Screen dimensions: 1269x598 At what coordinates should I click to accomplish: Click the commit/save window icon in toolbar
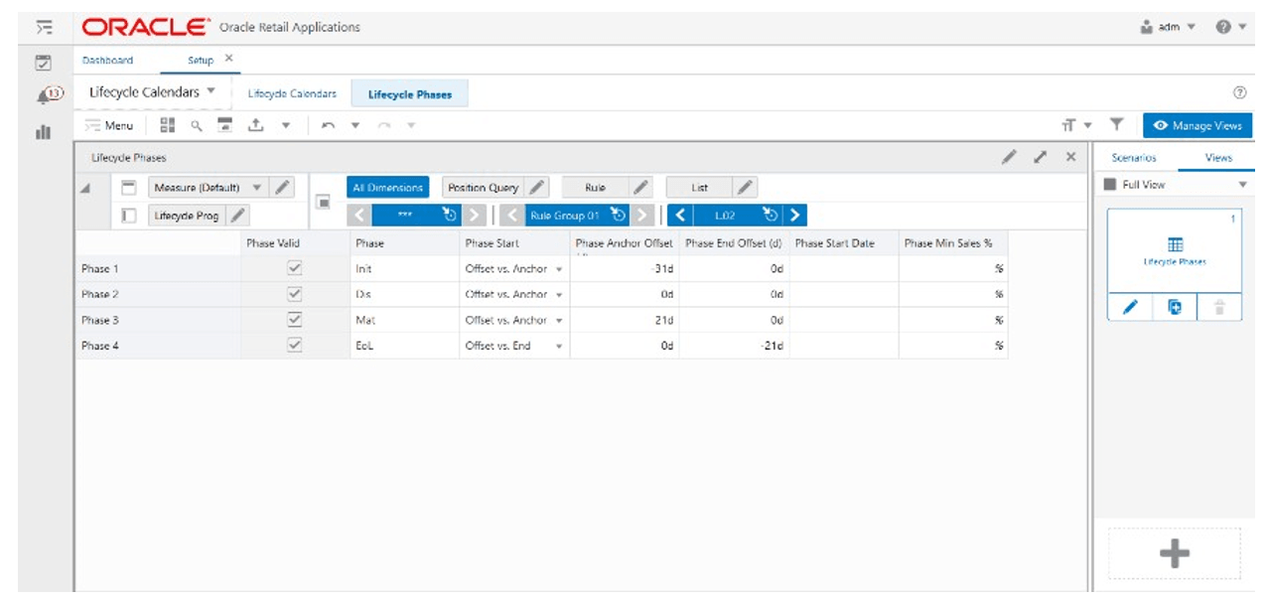[x=226, y=126]
